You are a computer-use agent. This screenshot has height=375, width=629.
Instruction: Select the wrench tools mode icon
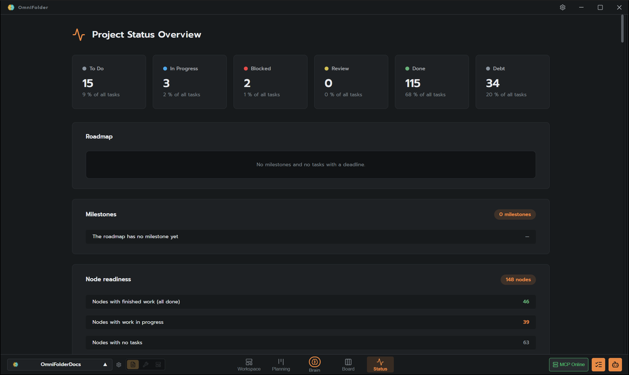(x=146, y=364)
